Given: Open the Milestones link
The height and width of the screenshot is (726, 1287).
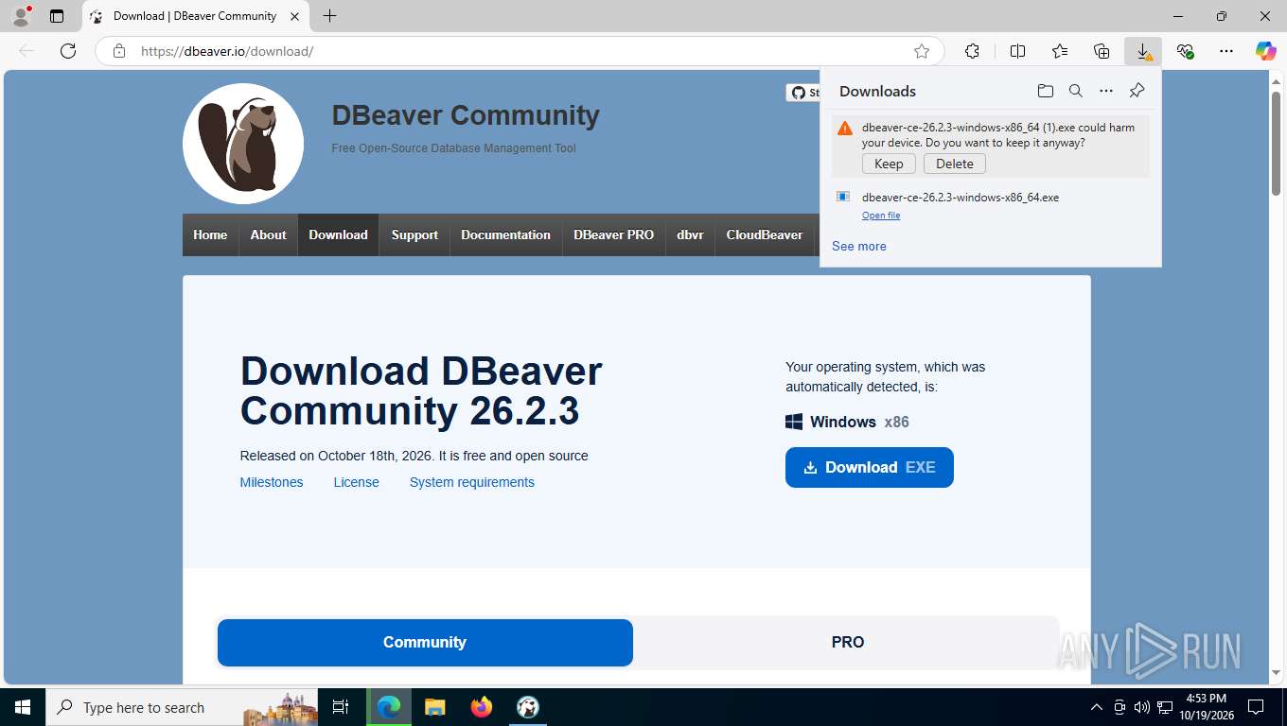Looking at the screenshot, I should coord(272,482).
